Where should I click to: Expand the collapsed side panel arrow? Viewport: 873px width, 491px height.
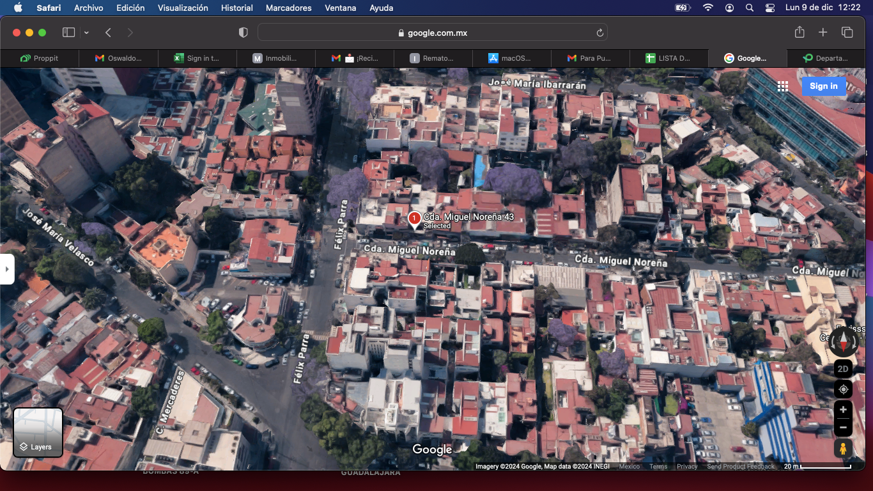pyautogui.click(x=7, y=269)
